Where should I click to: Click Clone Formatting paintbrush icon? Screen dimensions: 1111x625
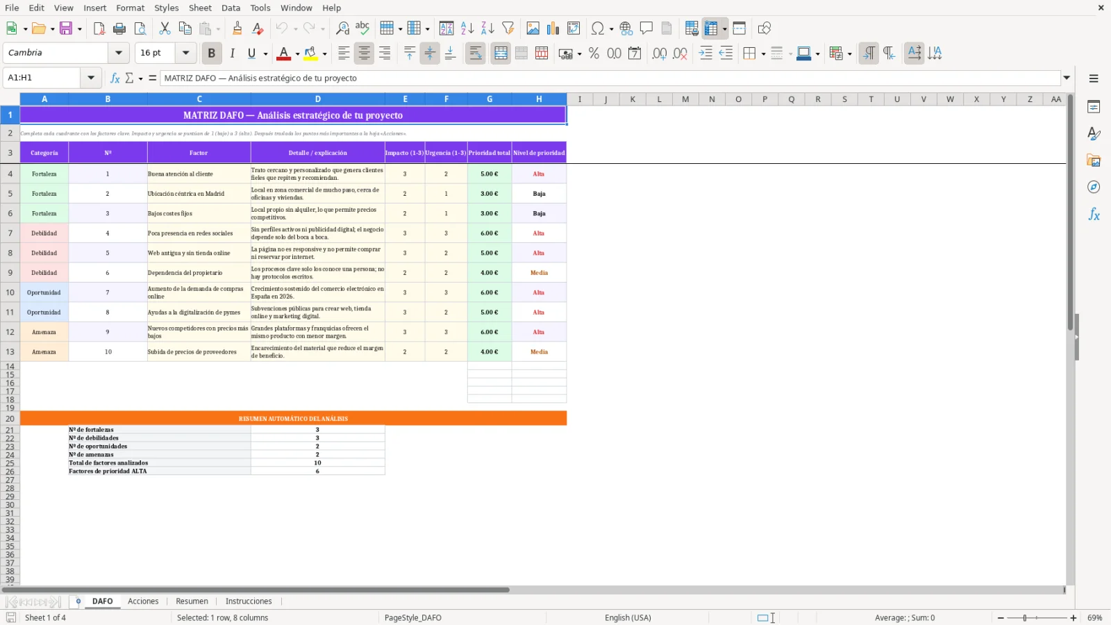click(237, 28)
